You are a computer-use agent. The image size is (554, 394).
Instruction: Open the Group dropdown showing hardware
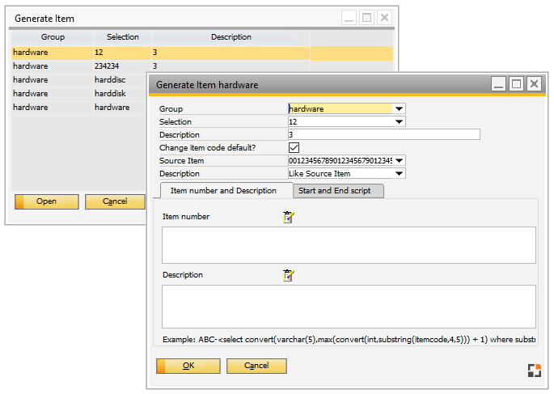(399, 109)
